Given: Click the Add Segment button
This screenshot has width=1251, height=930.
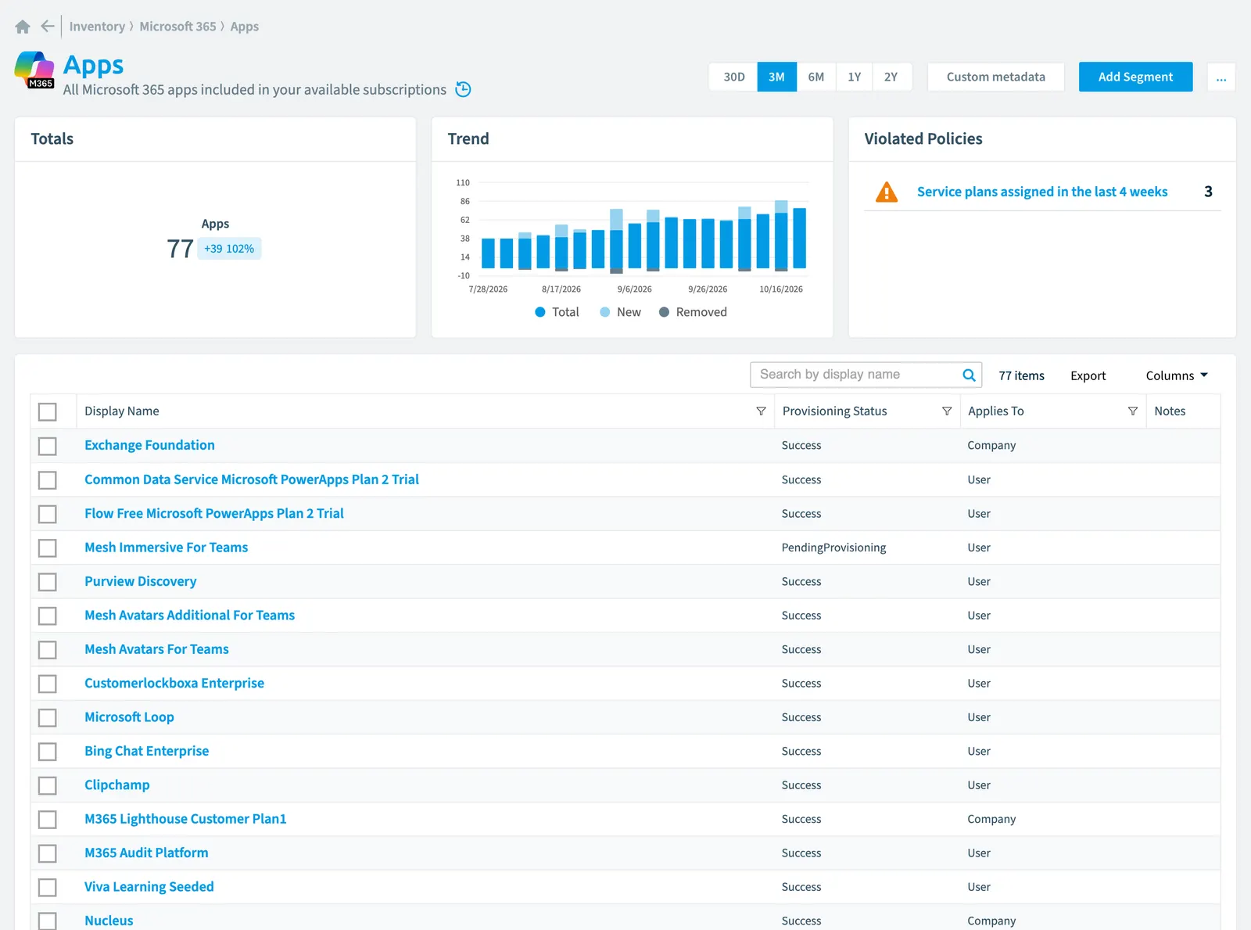Looking at the screenshot, I should 1135,77.
